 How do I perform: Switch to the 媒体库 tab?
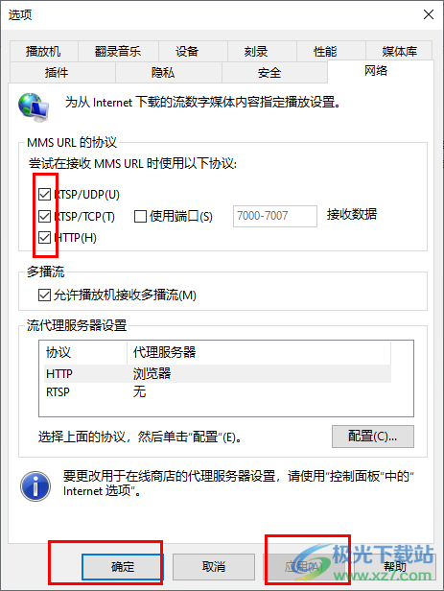(x=399, y=51)
